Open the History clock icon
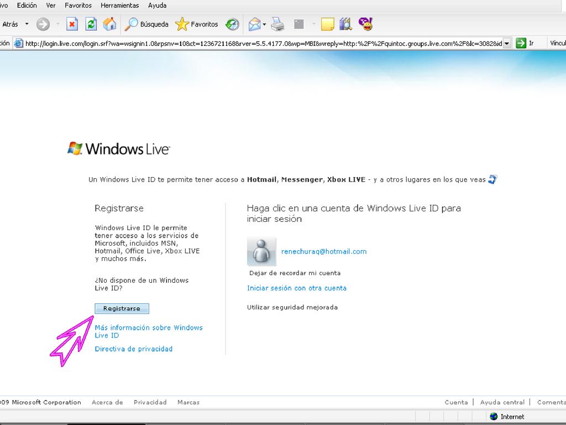This screenshot has width=566, height=425. [232, 24]
